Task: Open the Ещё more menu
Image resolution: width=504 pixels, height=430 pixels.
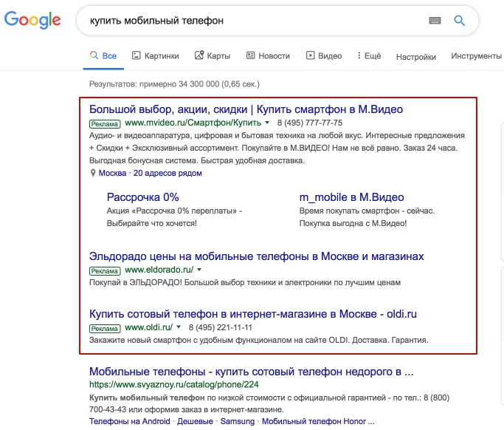Action: click(368, 56)
